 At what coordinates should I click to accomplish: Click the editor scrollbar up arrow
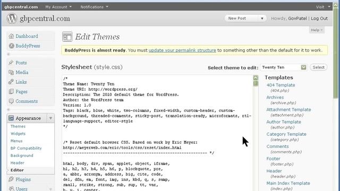click(256, 78)
